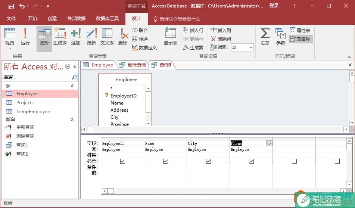Select Employee table in navigation pane
Screen dimensions: 355x208
pos(40,94)
